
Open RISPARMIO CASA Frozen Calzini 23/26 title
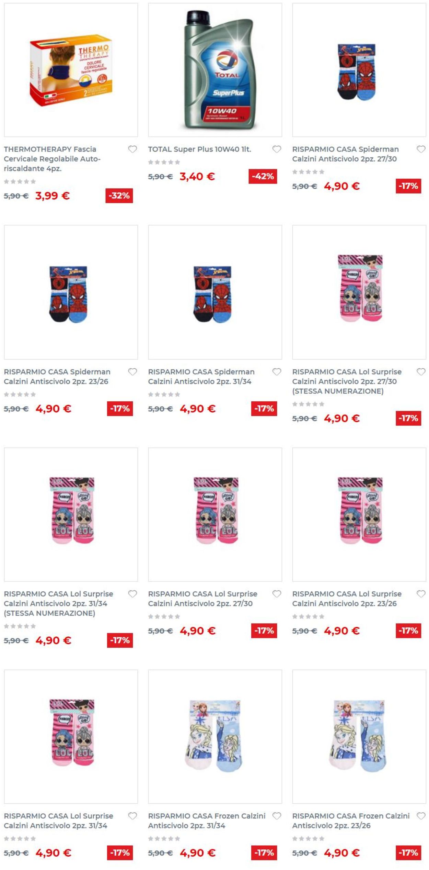(351, 821)
